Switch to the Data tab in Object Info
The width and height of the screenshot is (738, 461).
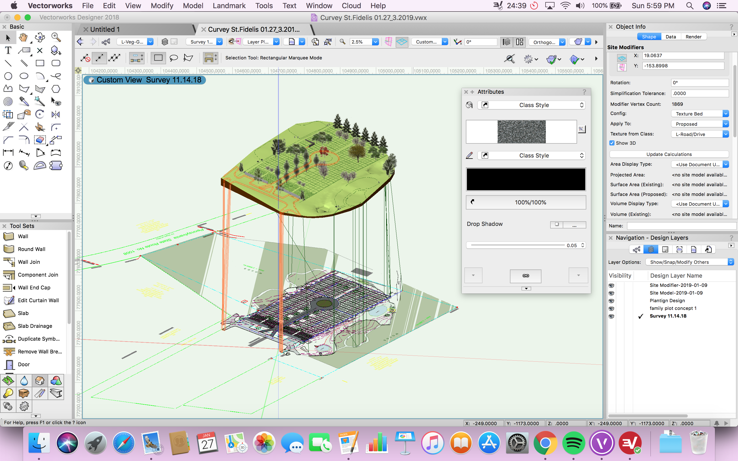click(x=671, y=37)
